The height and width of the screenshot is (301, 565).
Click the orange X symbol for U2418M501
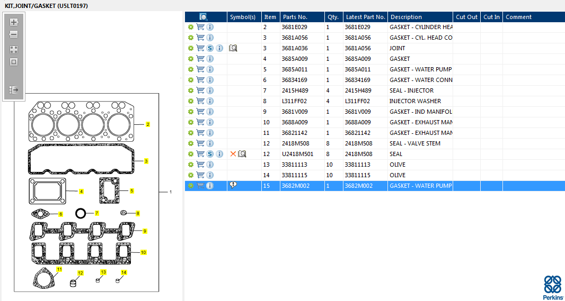[233, 154]
